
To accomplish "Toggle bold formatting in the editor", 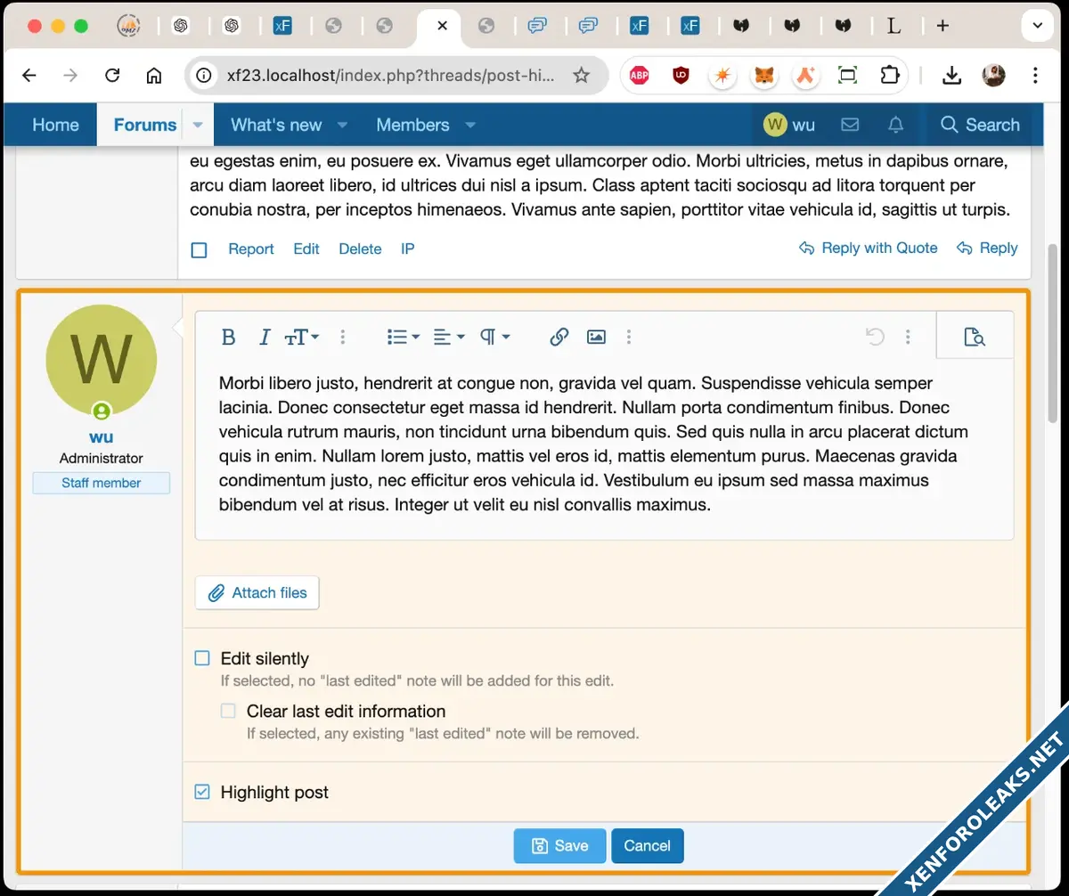I will pyautogui.click(x=228, y=337).
